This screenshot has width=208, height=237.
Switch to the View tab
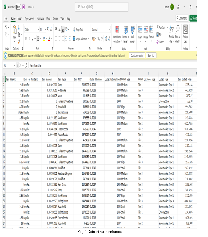pyautogui.click(x=62, y=18)
